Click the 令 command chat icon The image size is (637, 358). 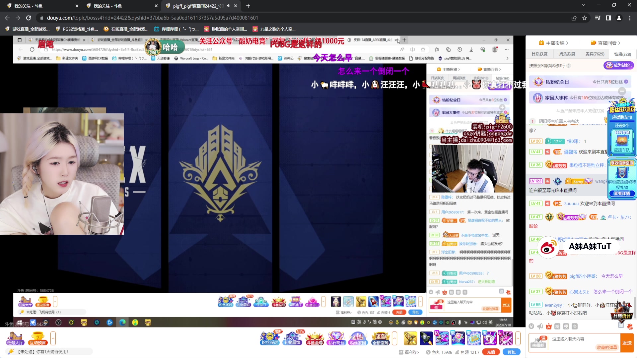[x=575, y=326]
